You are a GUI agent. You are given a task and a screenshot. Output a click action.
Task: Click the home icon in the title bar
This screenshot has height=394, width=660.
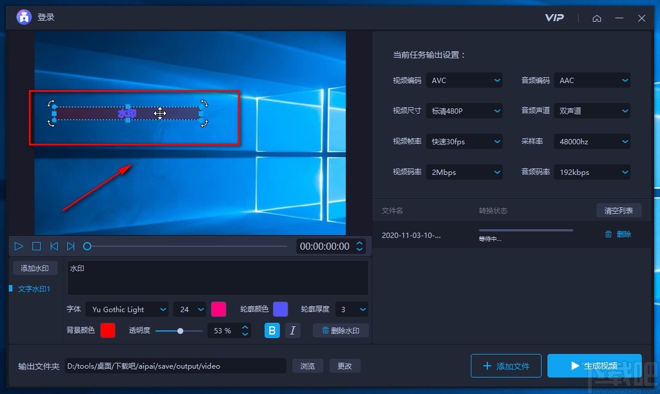pos(597,18)
